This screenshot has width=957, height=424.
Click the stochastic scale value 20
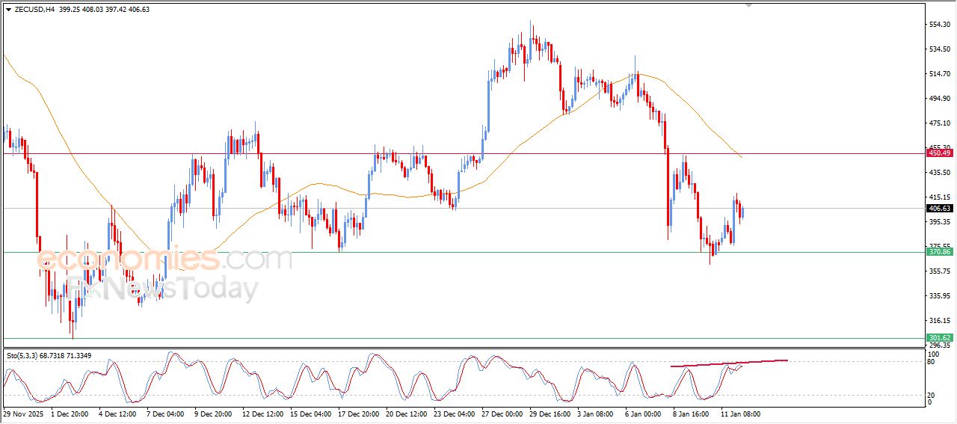pos(932,395)
